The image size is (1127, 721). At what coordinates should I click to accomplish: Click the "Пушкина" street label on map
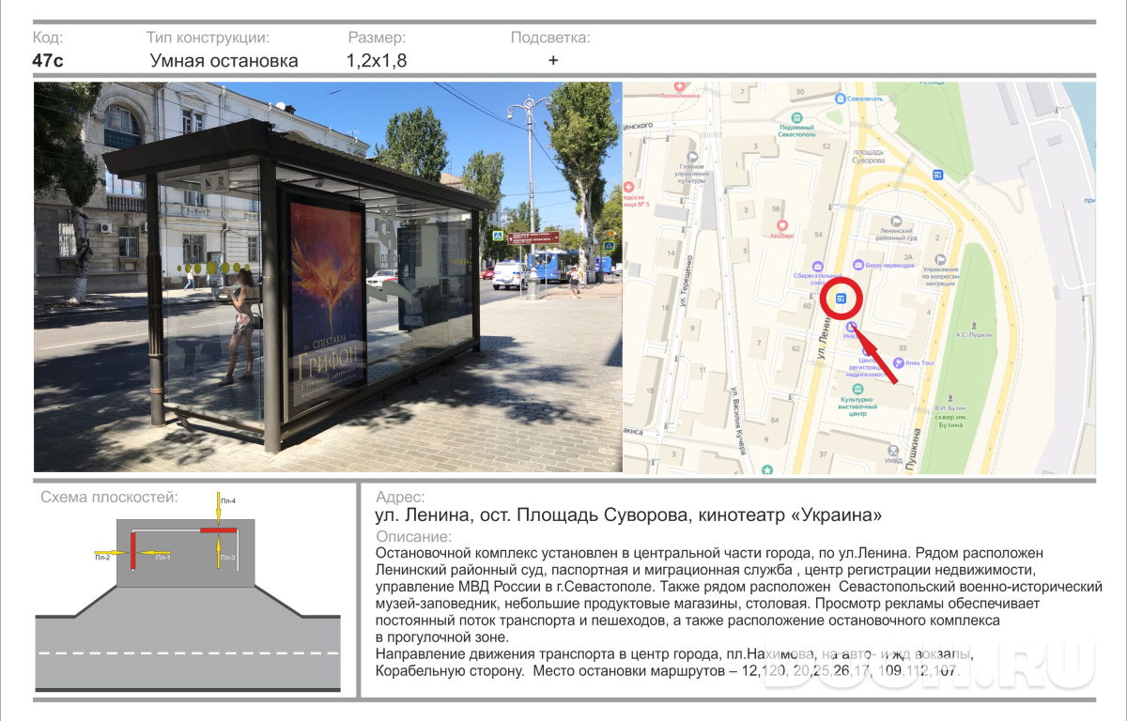(x=913, y=450)
